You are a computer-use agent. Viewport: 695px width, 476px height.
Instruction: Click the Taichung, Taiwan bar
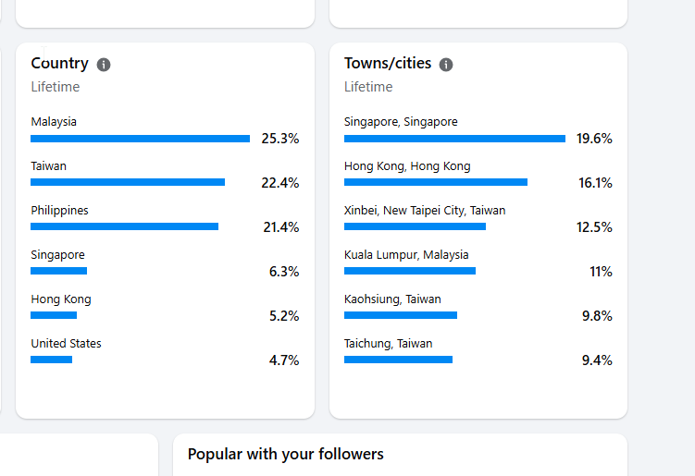[399, 360]
